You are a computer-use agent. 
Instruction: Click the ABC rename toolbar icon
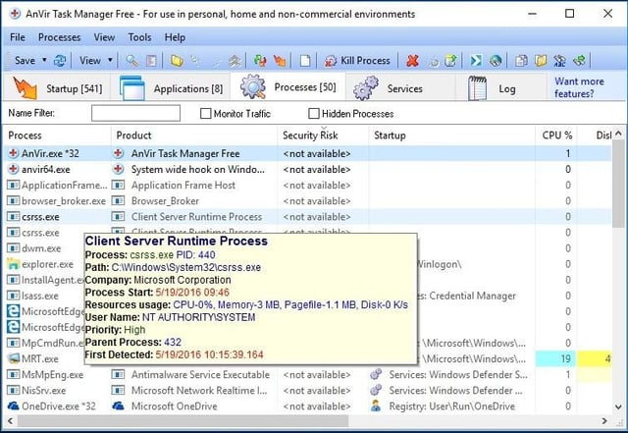pyautogui.click(x=559, y=61)
